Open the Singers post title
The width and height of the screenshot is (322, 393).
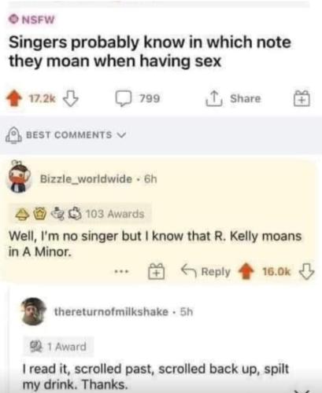(x=150, y=52)
